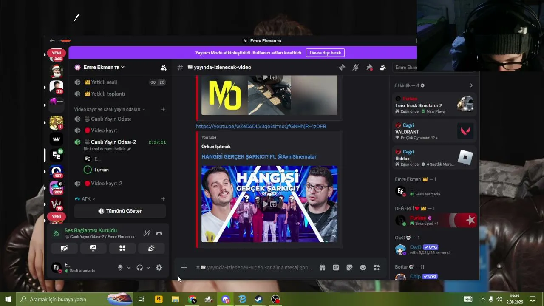The height and width of the screenshot is (306, 544).
Task: Open the Euro Truck Simulator 2 activity card
Action: [x=434, y=104]
